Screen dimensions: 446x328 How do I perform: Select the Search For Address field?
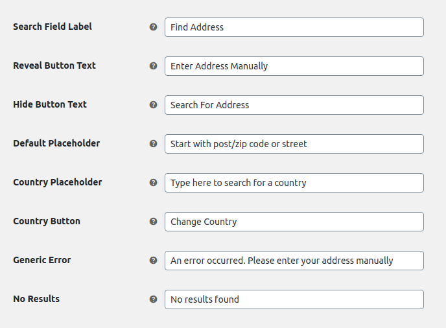click(294, 105)
